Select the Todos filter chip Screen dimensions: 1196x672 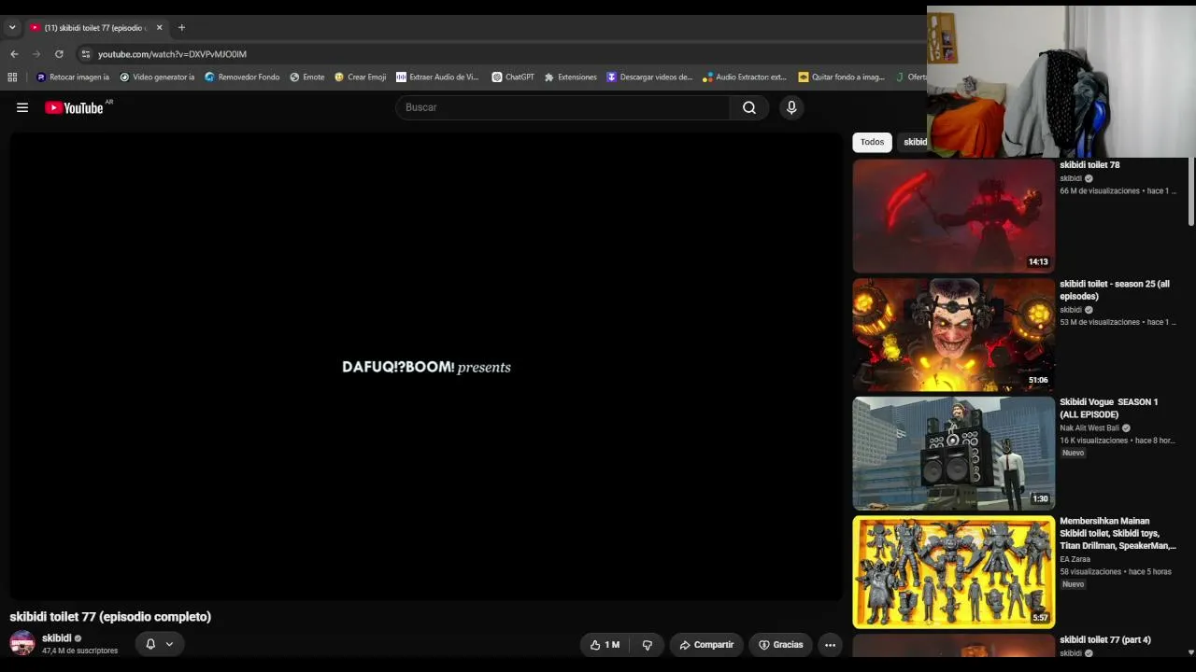click(x=872, y=142)
